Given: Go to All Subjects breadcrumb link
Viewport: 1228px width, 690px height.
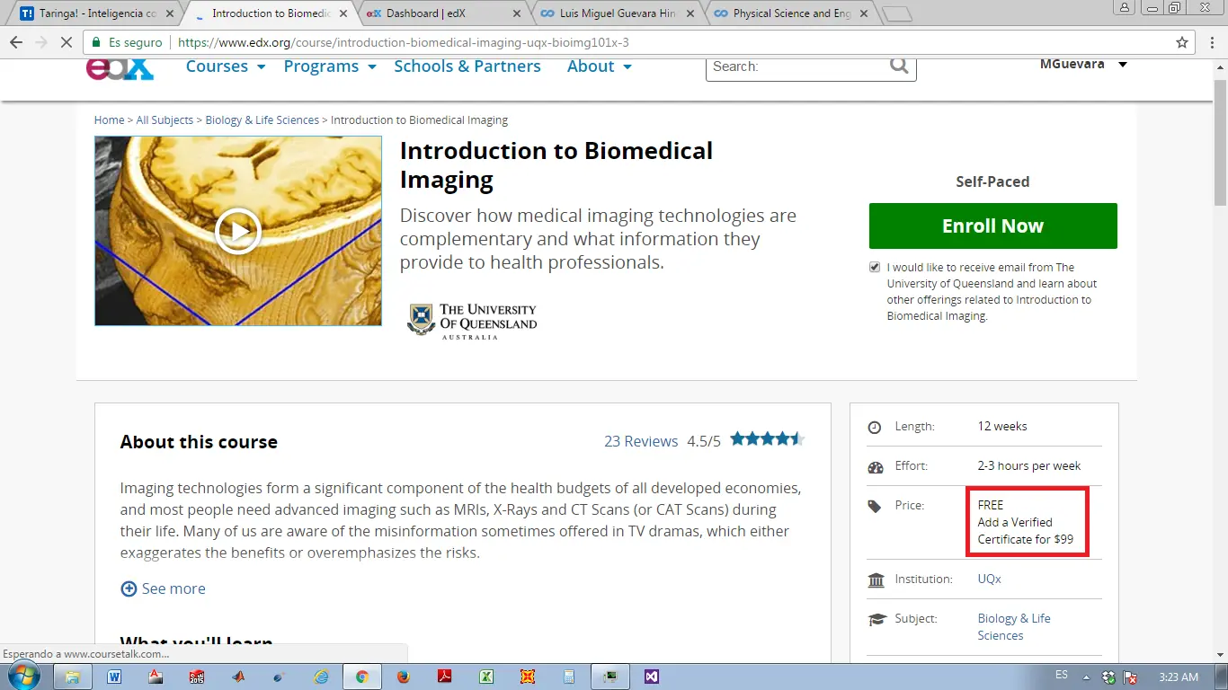Looking at the screenshot, I should click(165, 120).
